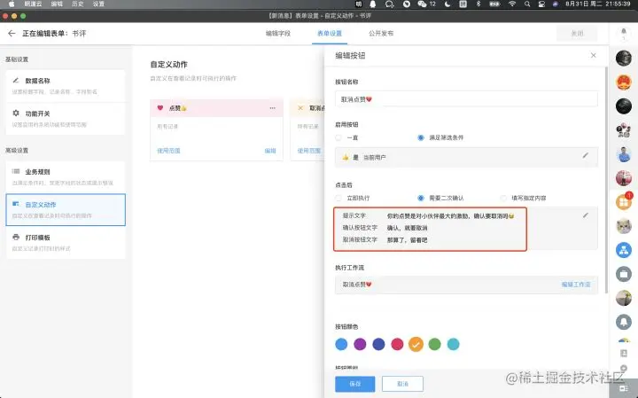This screenshot has width=638, height=398.
Task: Switch to the 表单设置 tab
Action: tap(330, 34)
